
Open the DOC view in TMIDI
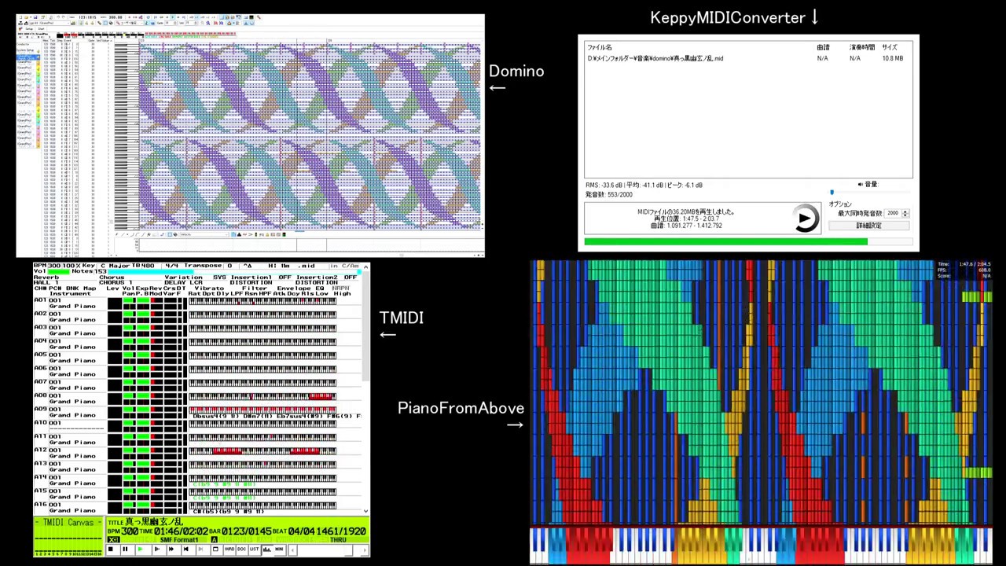(x=241, y=549)
